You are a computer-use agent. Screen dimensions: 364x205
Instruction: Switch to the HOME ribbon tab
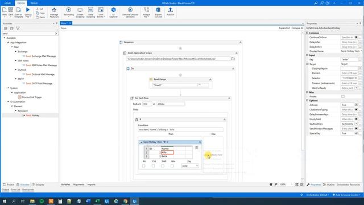[x=7, y=3]
